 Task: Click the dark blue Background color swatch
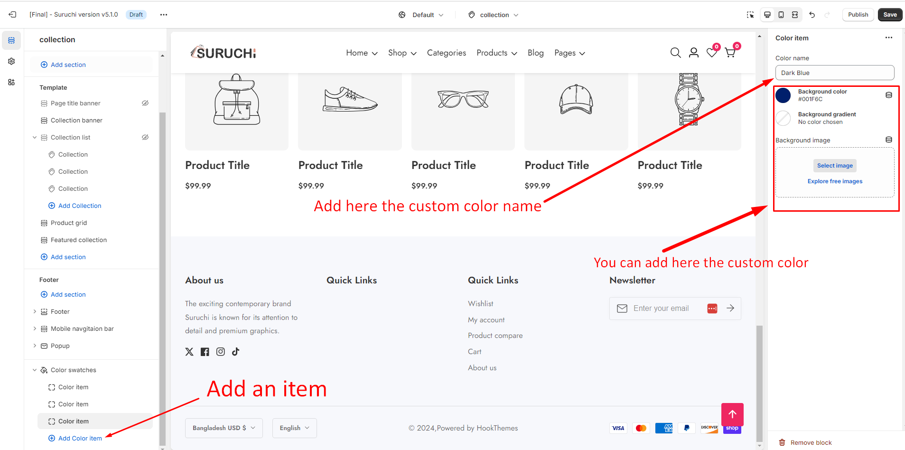(x=783, y=95)
